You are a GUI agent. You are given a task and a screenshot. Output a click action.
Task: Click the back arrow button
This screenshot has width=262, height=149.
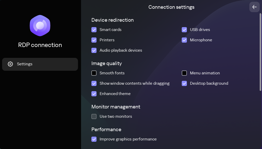pyautogui.click(x=254, y=7)
